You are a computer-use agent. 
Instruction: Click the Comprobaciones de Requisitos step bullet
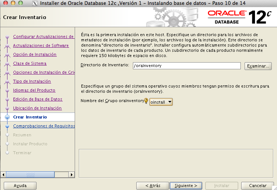7,126
